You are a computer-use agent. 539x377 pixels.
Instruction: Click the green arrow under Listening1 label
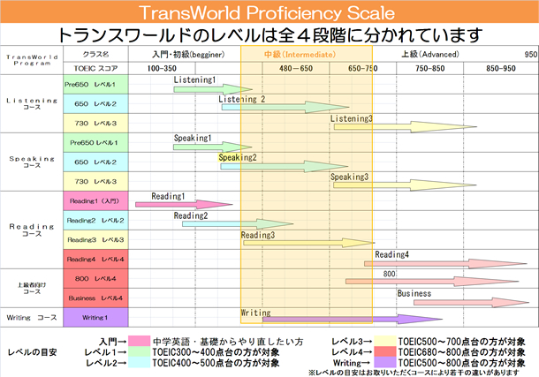213,89
